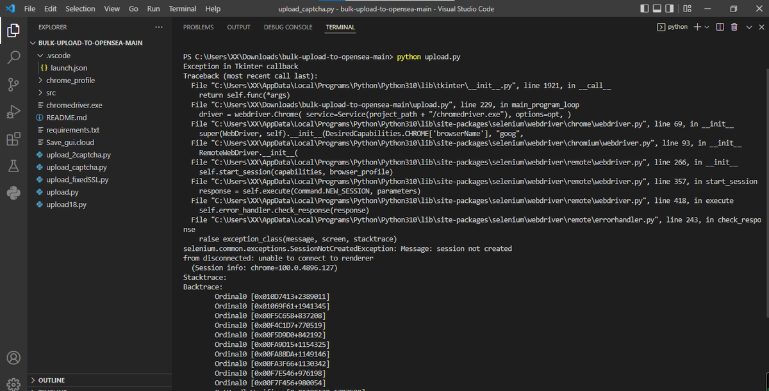Screen dimensions: 769x391
Task: Create a new terminal with plus
Action: 697,27
